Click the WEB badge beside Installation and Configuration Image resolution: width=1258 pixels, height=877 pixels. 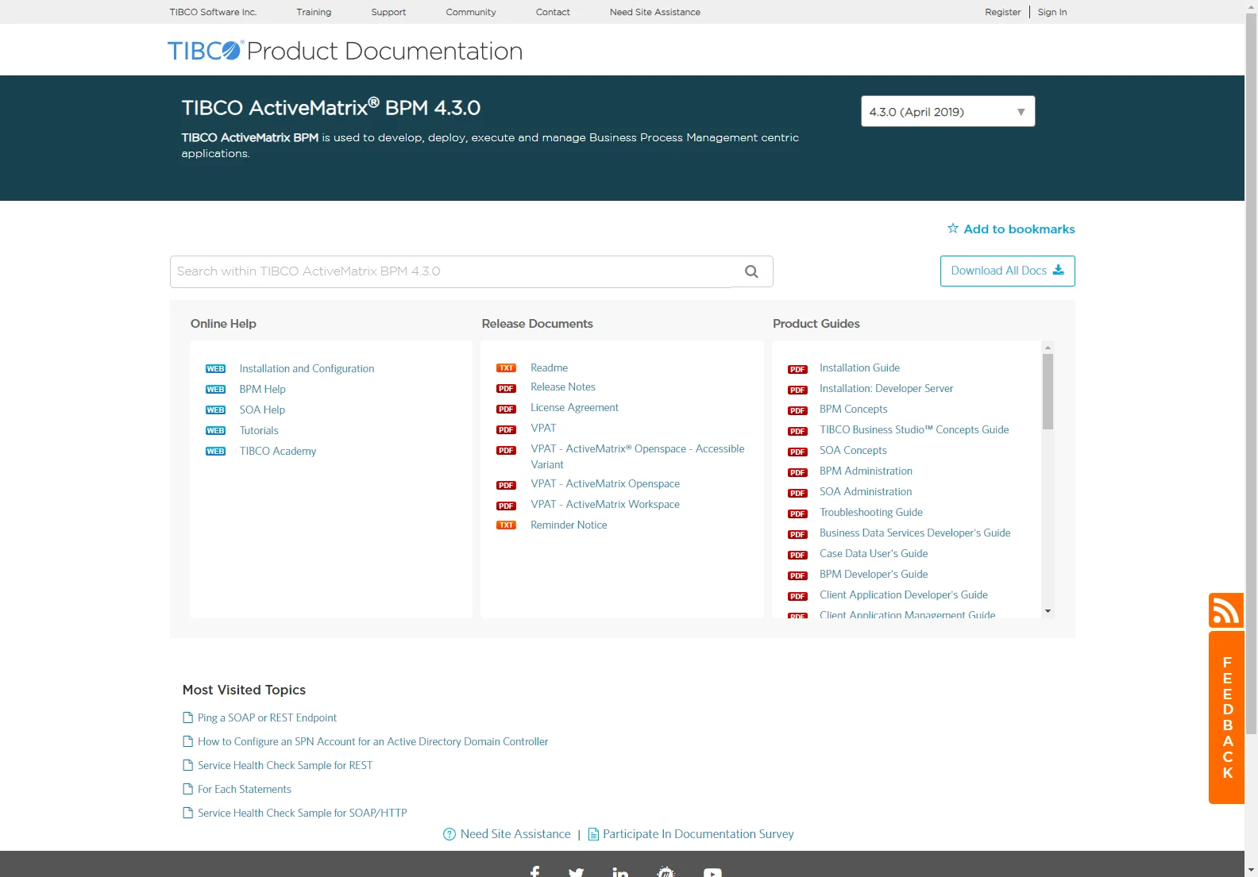click(216, 369)
